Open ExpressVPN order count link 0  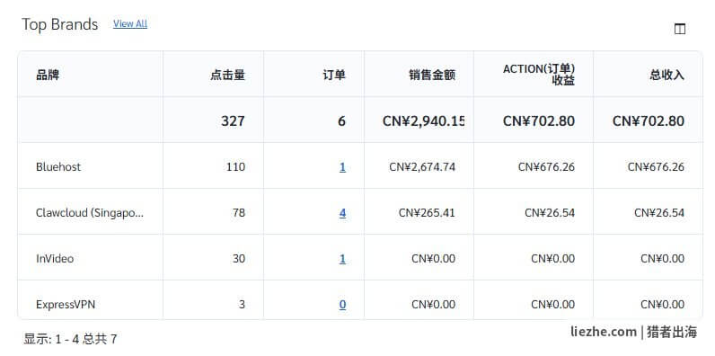pyautogui.click(x=342, y=305)
